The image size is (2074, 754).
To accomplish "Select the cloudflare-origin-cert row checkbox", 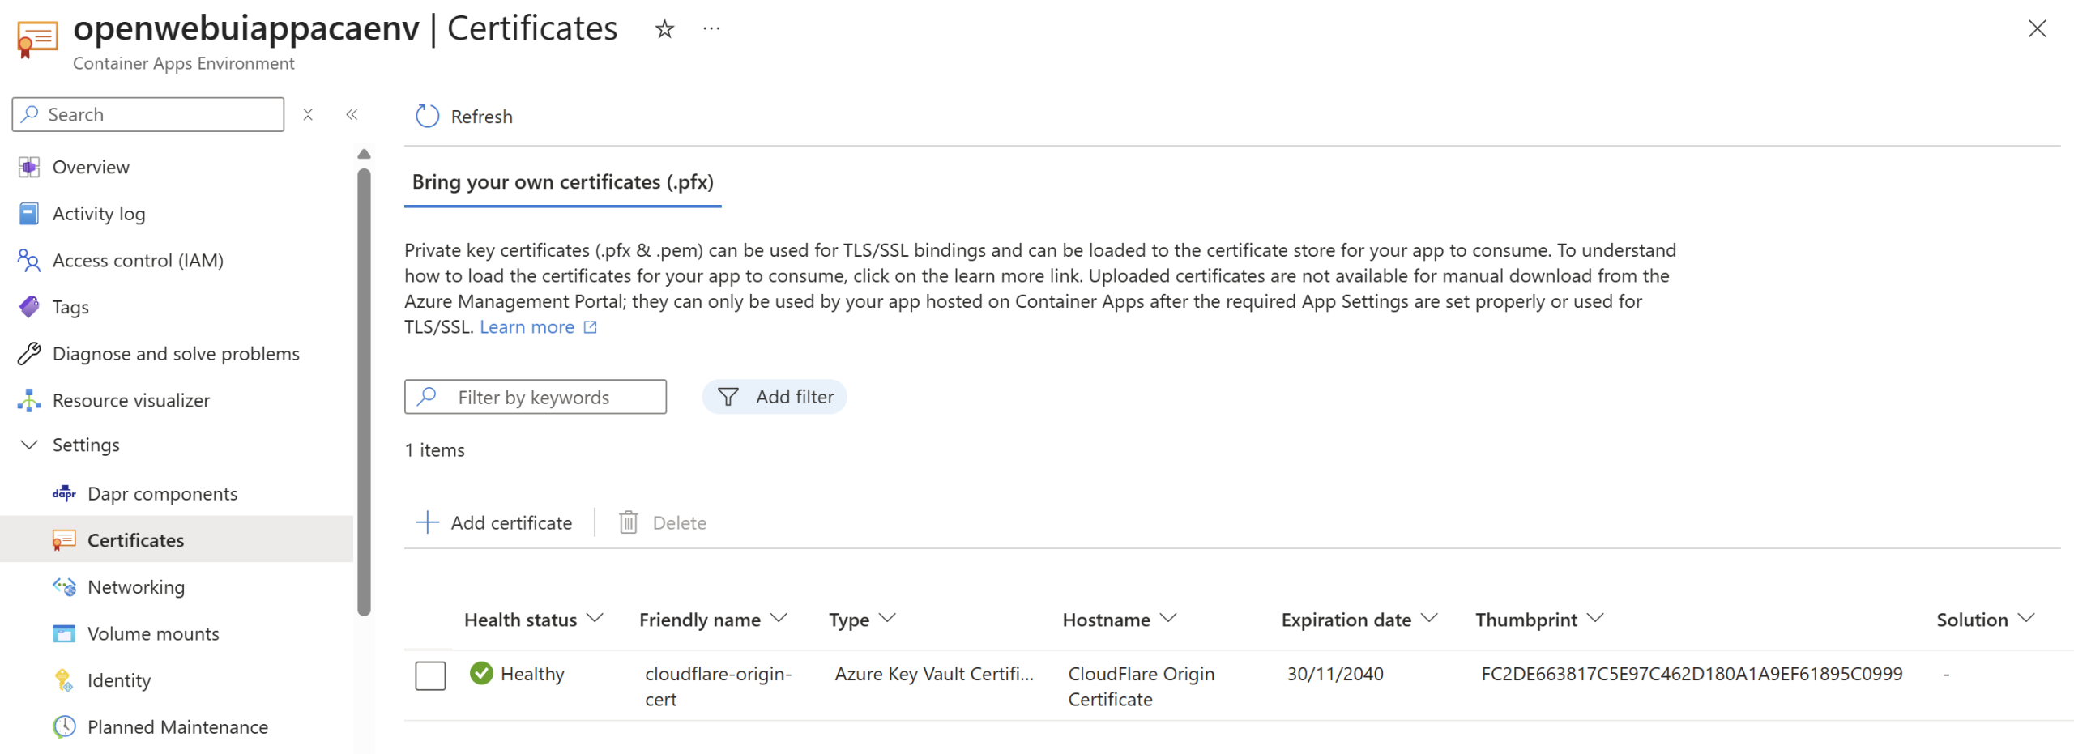I will [430, 675].
